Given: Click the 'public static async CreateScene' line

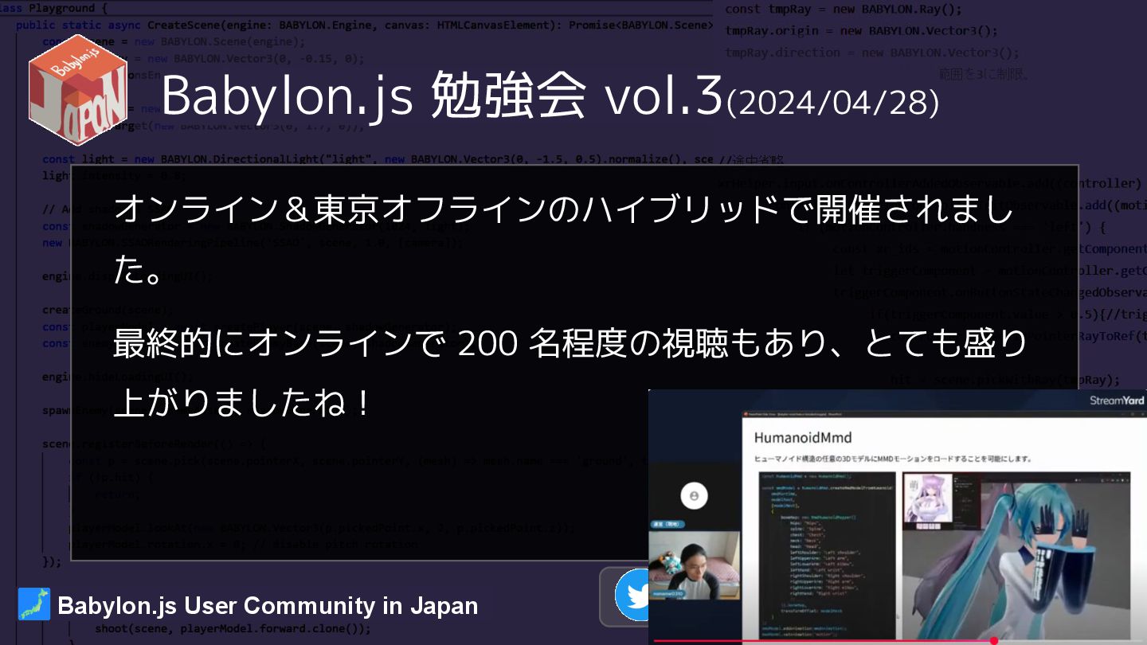Looking at the screenshot, I should tap(364, 25).
